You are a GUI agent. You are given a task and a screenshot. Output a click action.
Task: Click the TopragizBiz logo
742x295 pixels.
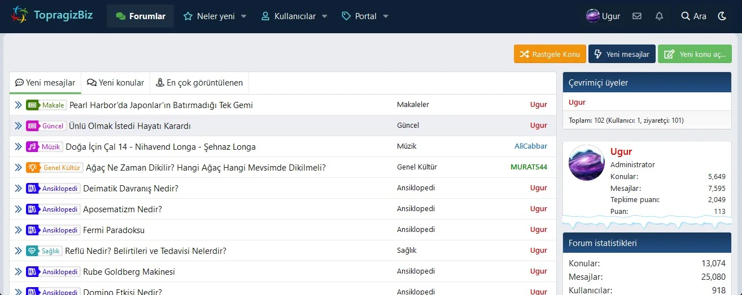click(52, 16)
